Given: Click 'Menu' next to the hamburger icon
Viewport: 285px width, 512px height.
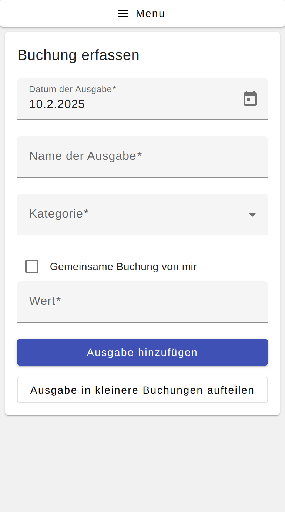Looking at the screenshot, I should click(150, 13).
